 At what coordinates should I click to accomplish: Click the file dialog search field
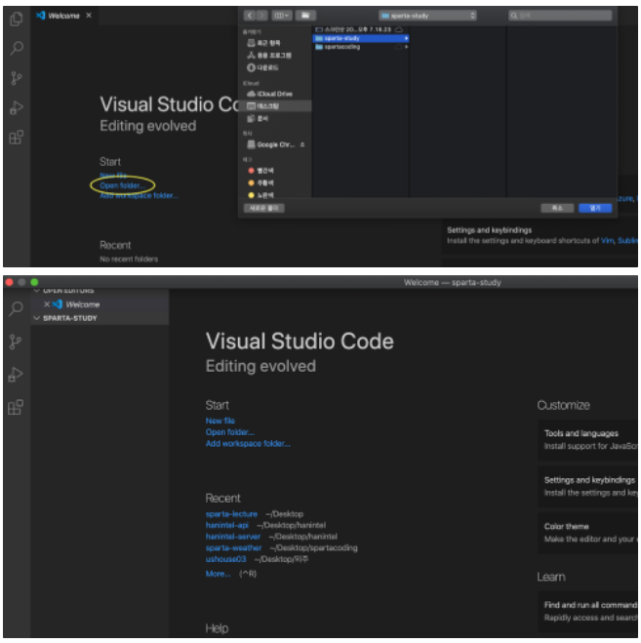pyautogui.click(x=560, y=16)
